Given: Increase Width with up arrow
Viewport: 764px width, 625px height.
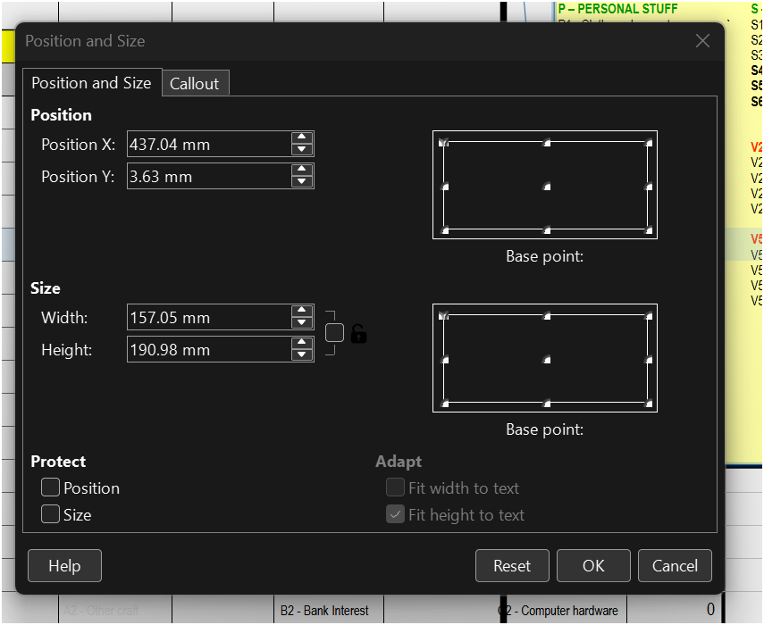Looking at the screenshot, I should point(302,311).
